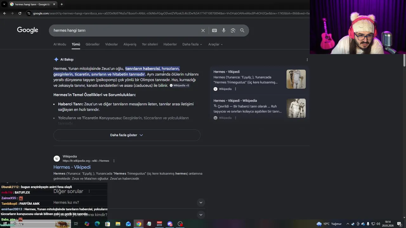
Task: Expand the second related question chevron
Action: coord(200,215)
